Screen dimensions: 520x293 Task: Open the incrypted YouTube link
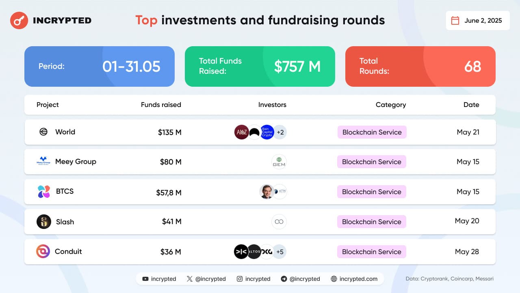coord(159,279)
